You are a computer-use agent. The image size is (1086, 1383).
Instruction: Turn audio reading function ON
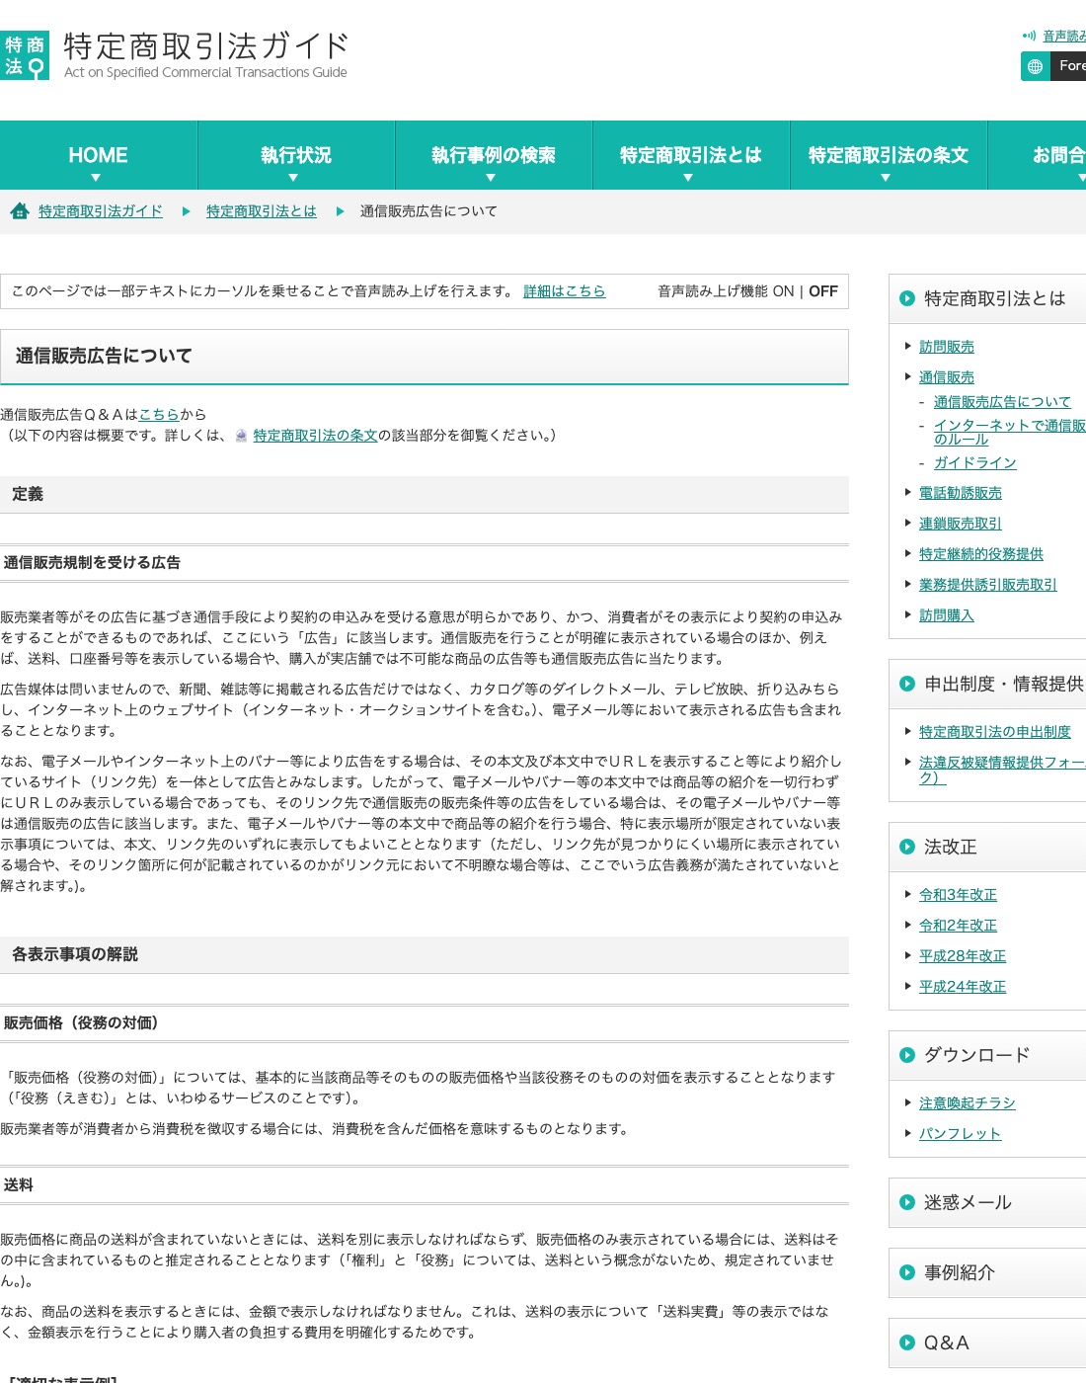(x=783, y=291)
